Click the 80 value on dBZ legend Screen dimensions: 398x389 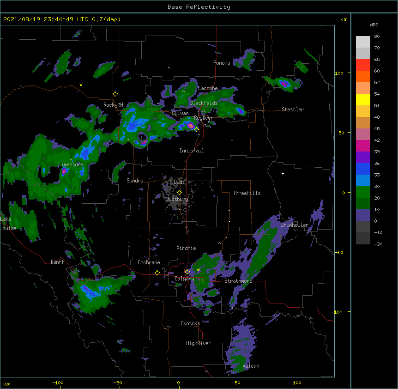click(x=377, y=36)
